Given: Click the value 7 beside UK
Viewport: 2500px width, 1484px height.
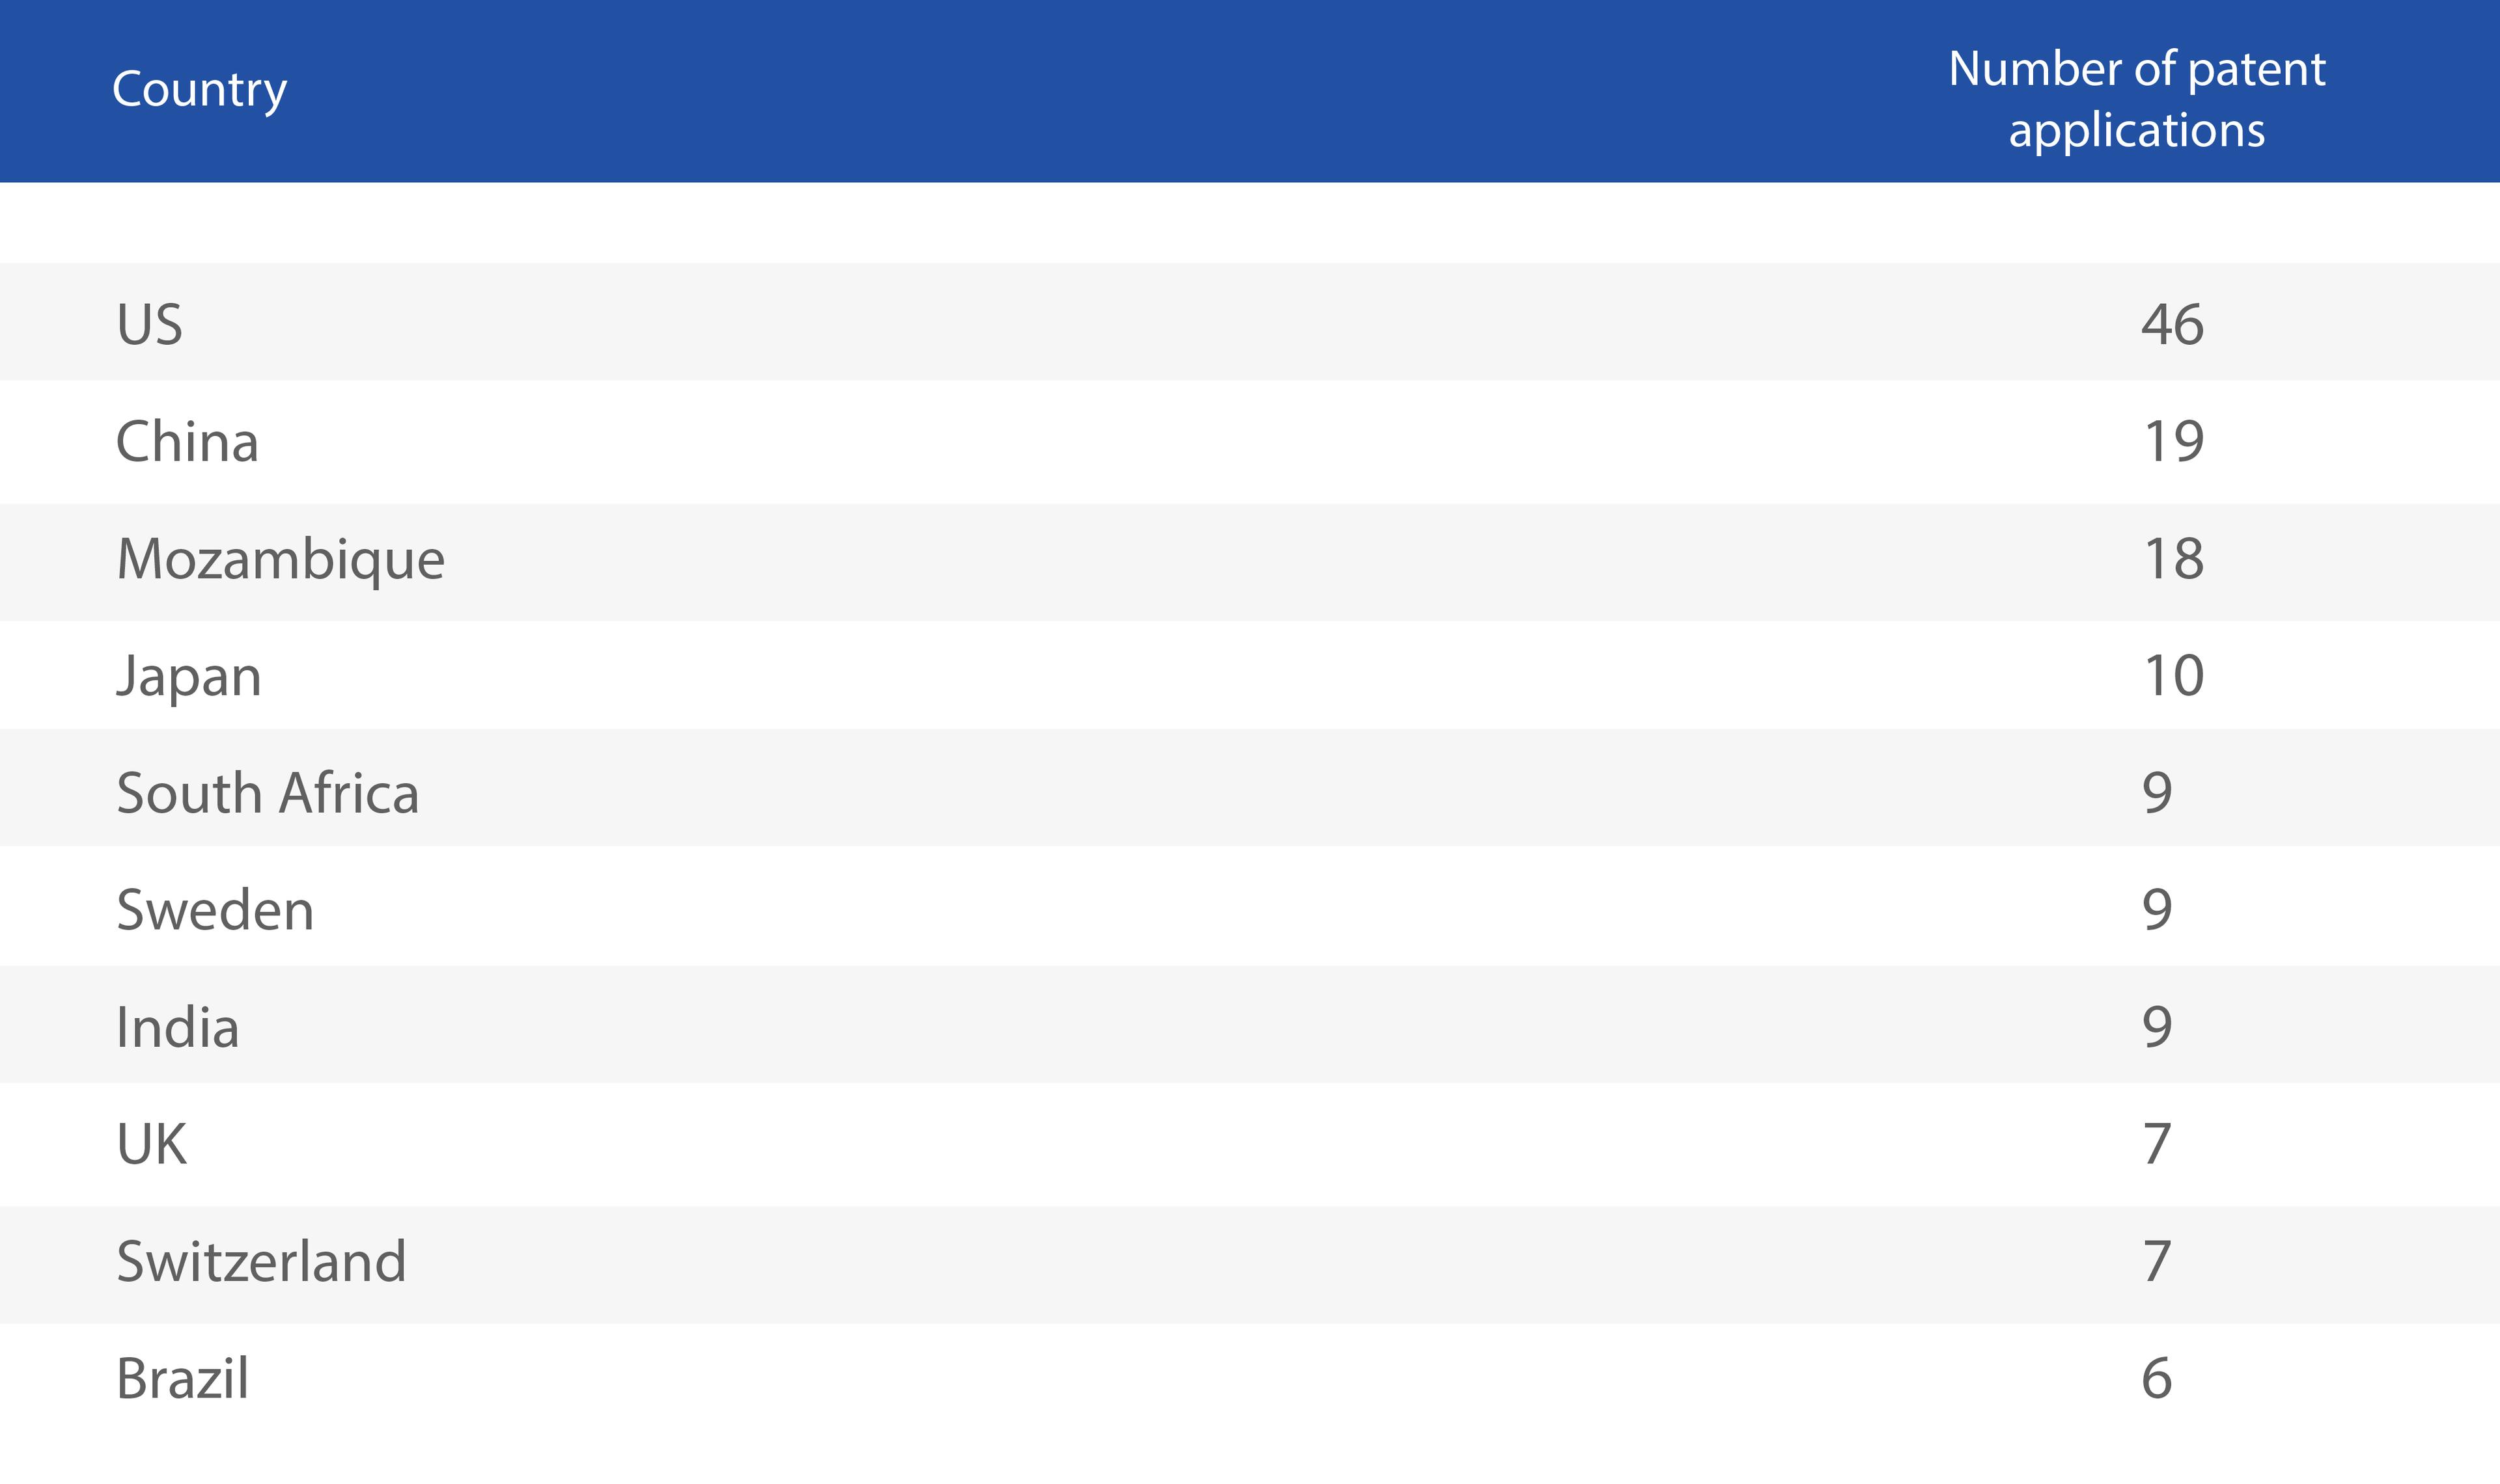Looking at the screenshot, I should point(2157,1144).
